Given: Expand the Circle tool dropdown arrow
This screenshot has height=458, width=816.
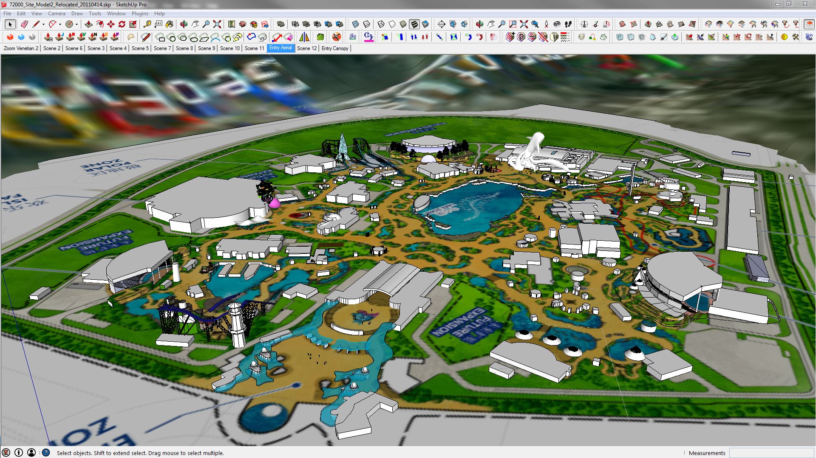Looking at the screenshot, I should [x=76, y=25].
